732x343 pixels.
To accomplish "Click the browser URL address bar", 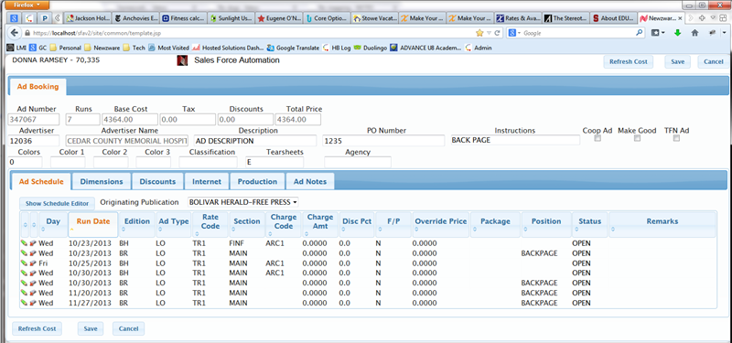I will pyautogui.click(x=253, y=33).
